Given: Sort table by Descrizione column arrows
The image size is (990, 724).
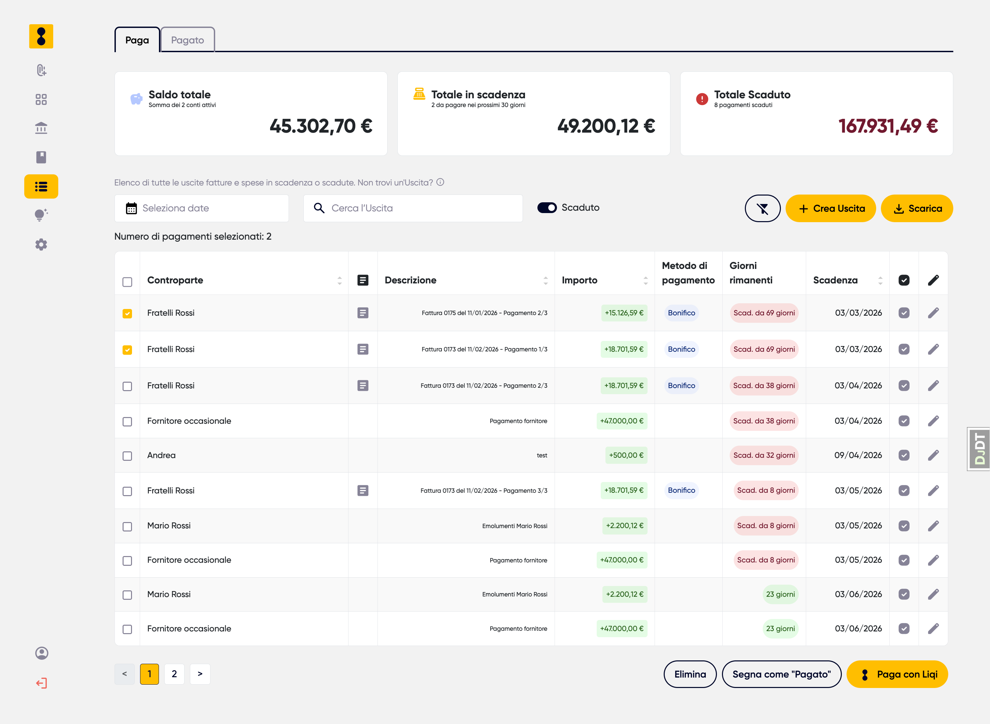Looking at the screenshot, I should point(546,280).
